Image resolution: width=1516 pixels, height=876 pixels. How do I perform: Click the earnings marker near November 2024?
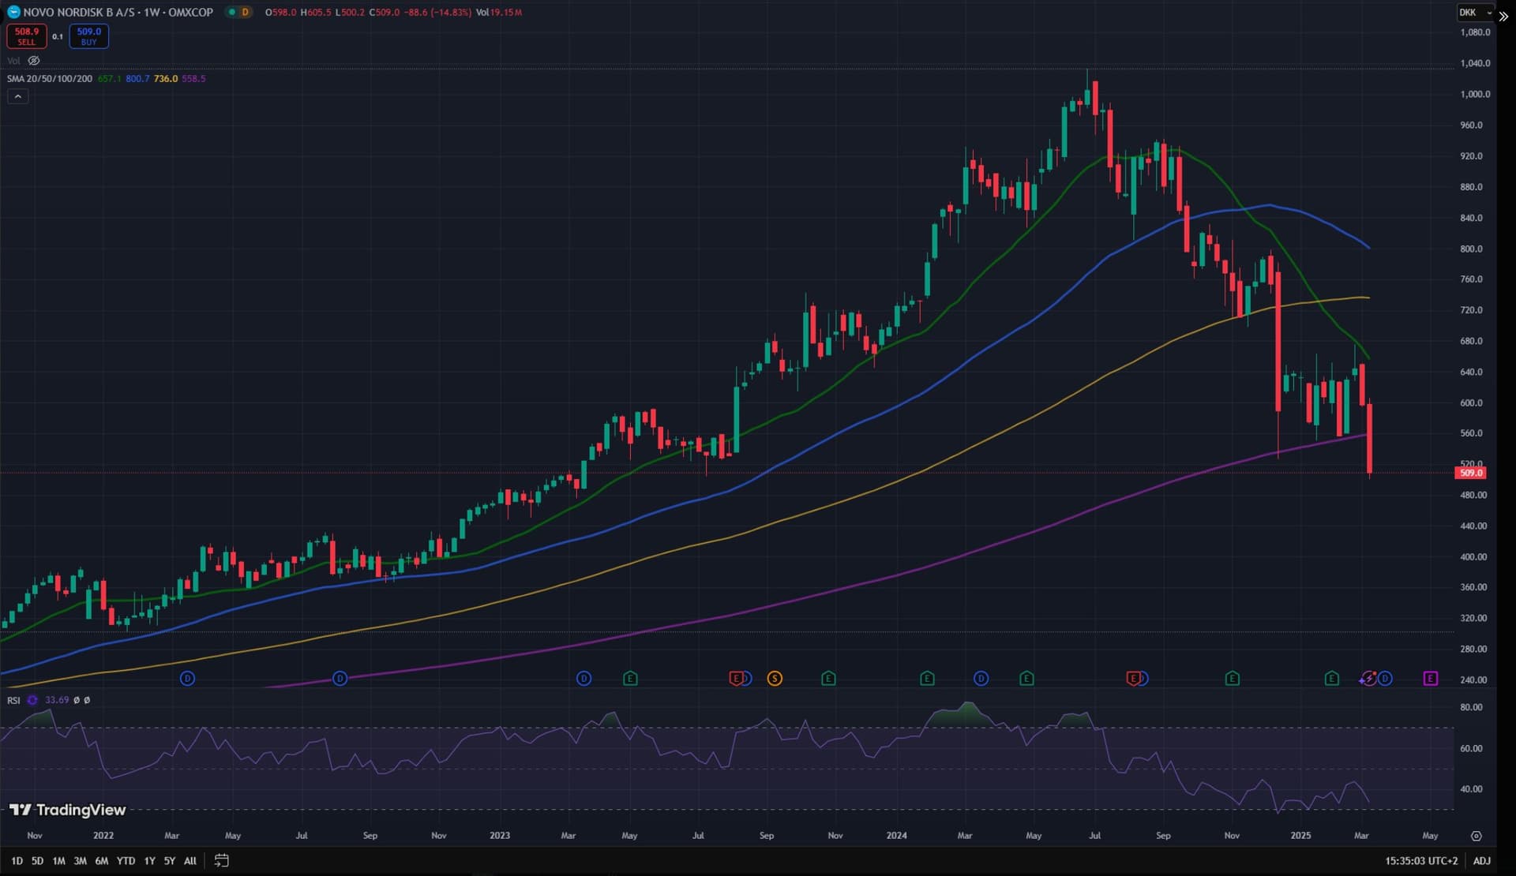click(x=1233, y=679)
